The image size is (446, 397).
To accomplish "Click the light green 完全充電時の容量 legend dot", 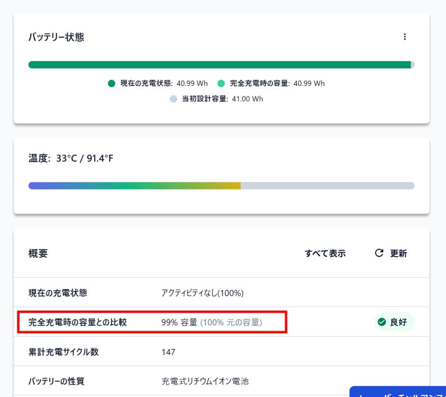I will pos(221,83).
